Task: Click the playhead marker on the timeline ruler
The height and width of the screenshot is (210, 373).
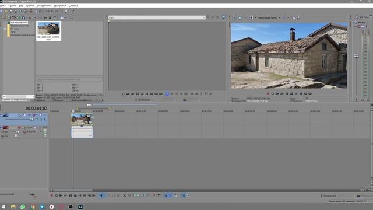Action: [x=73, y=111]
